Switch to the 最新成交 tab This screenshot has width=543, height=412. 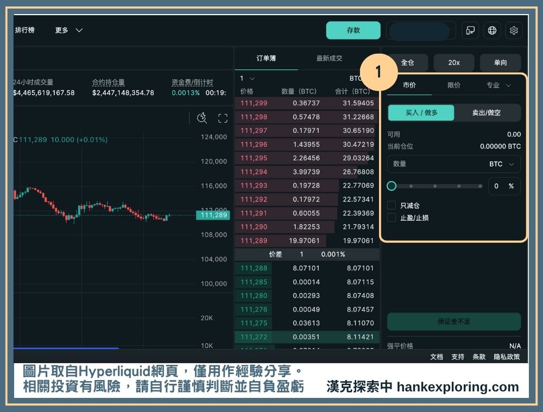click(329, 59)
